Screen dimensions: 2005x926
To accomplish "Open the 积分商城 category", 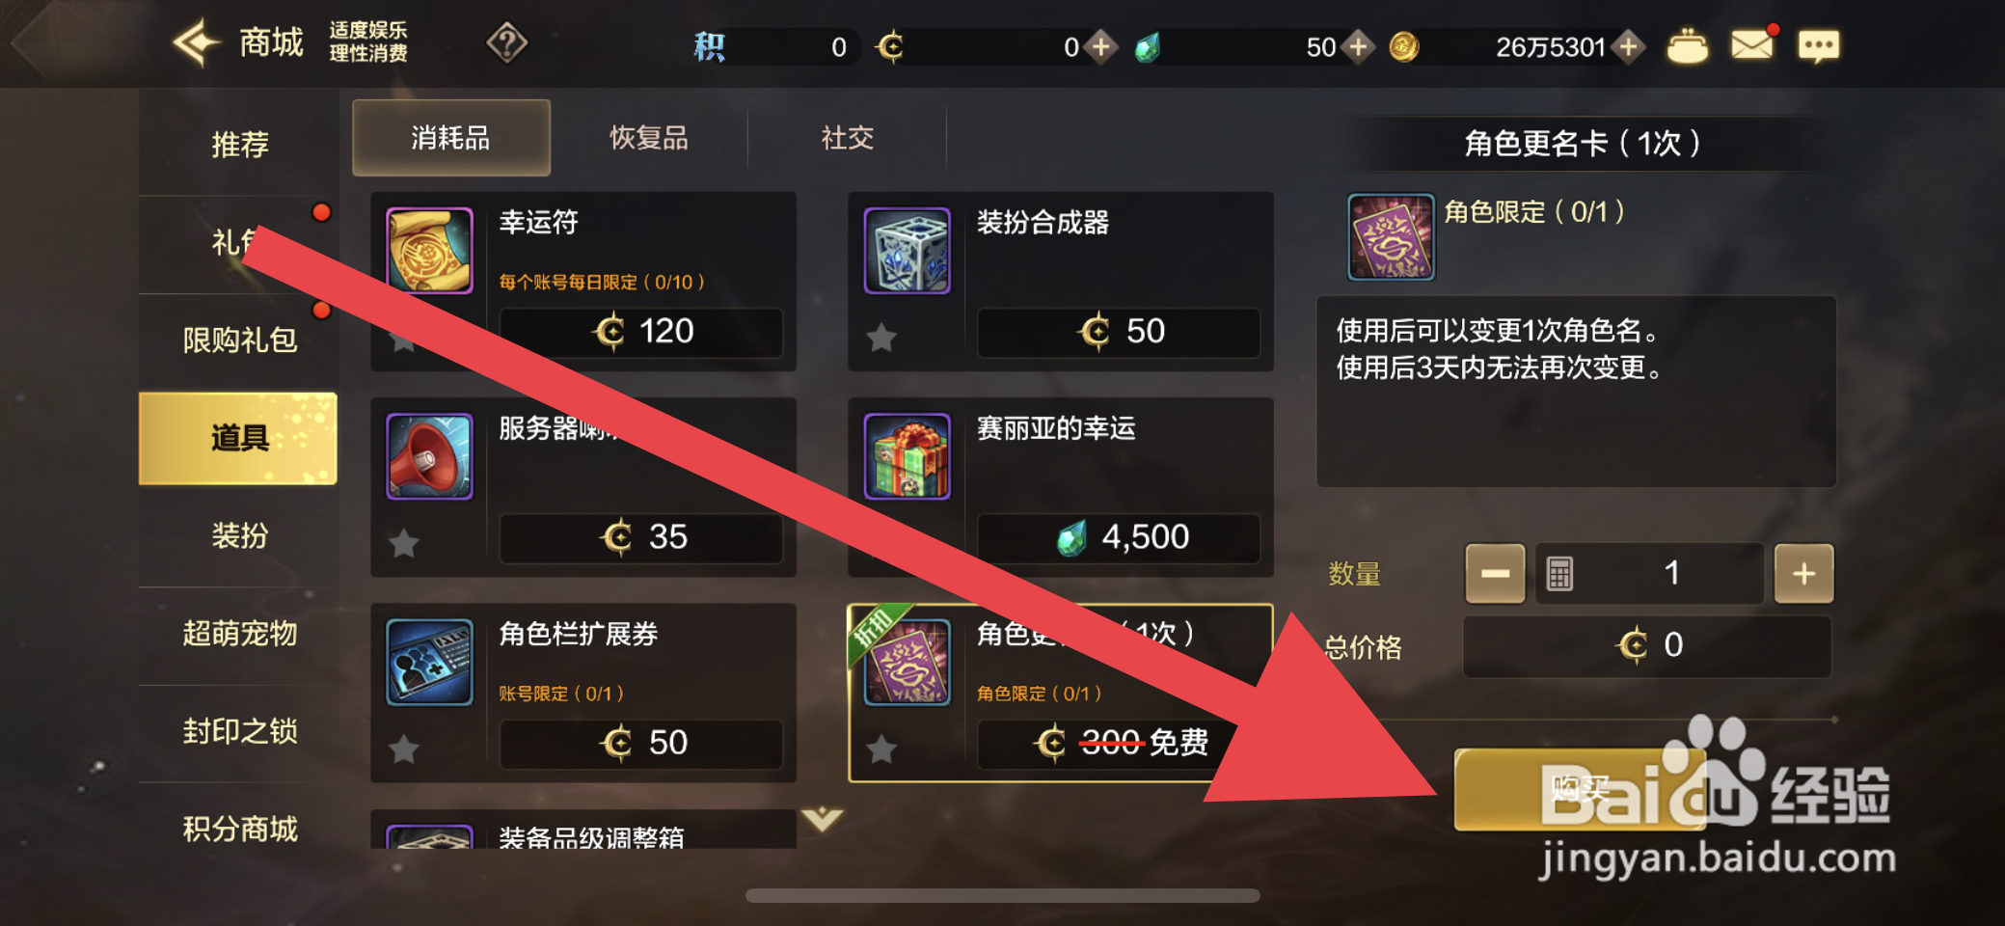I will (239, 829).
